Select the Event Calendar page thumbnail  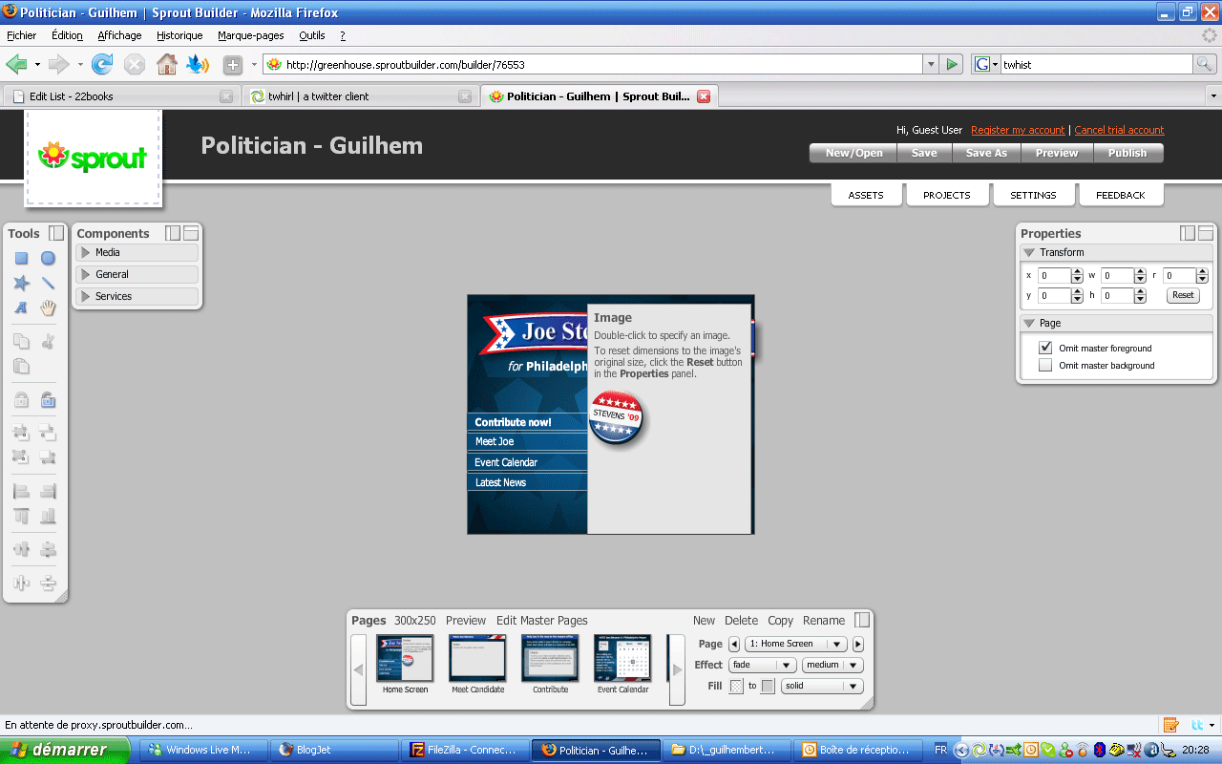coord(622,659)
